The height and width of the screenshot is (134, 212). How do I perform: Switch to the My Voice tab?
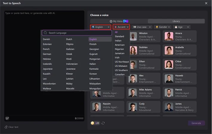tap(119, 21)
